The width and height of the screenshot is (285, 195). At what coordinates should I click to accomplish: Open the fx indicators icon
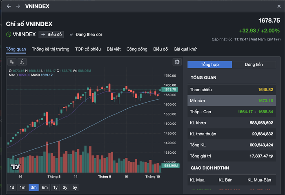click(x=22, y=62)
